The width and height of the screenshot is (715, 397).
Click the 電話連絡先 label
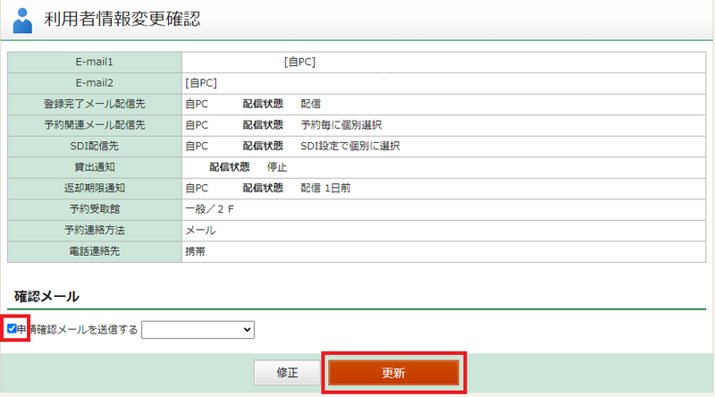tap(95, 251)
